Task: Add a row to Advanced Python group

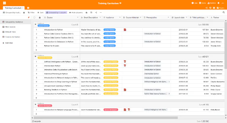Action: [36, 98]
